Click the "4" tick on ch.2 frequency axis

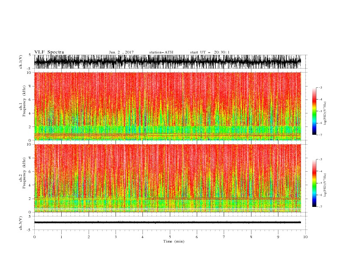point(30,185)
